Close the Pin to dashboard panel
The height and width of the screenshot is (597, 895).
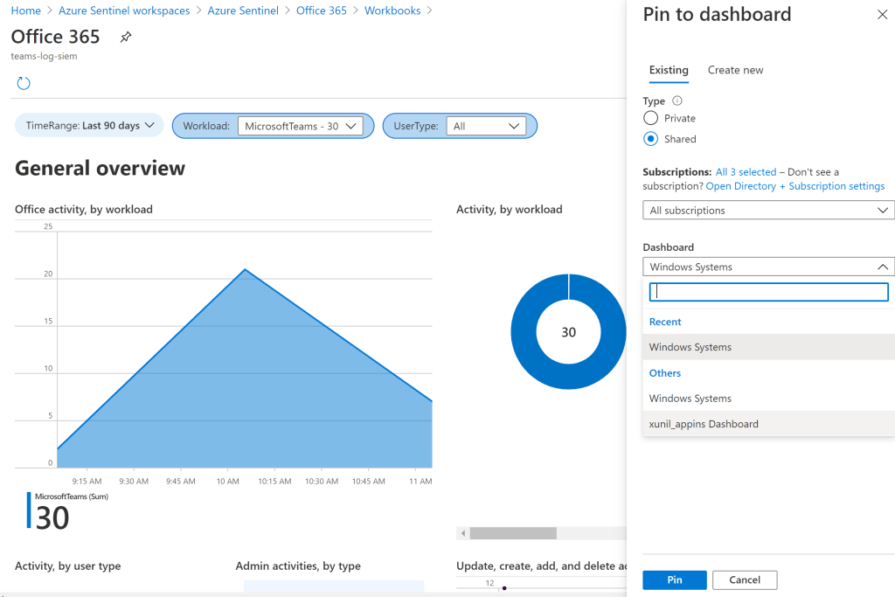(881, 15)
